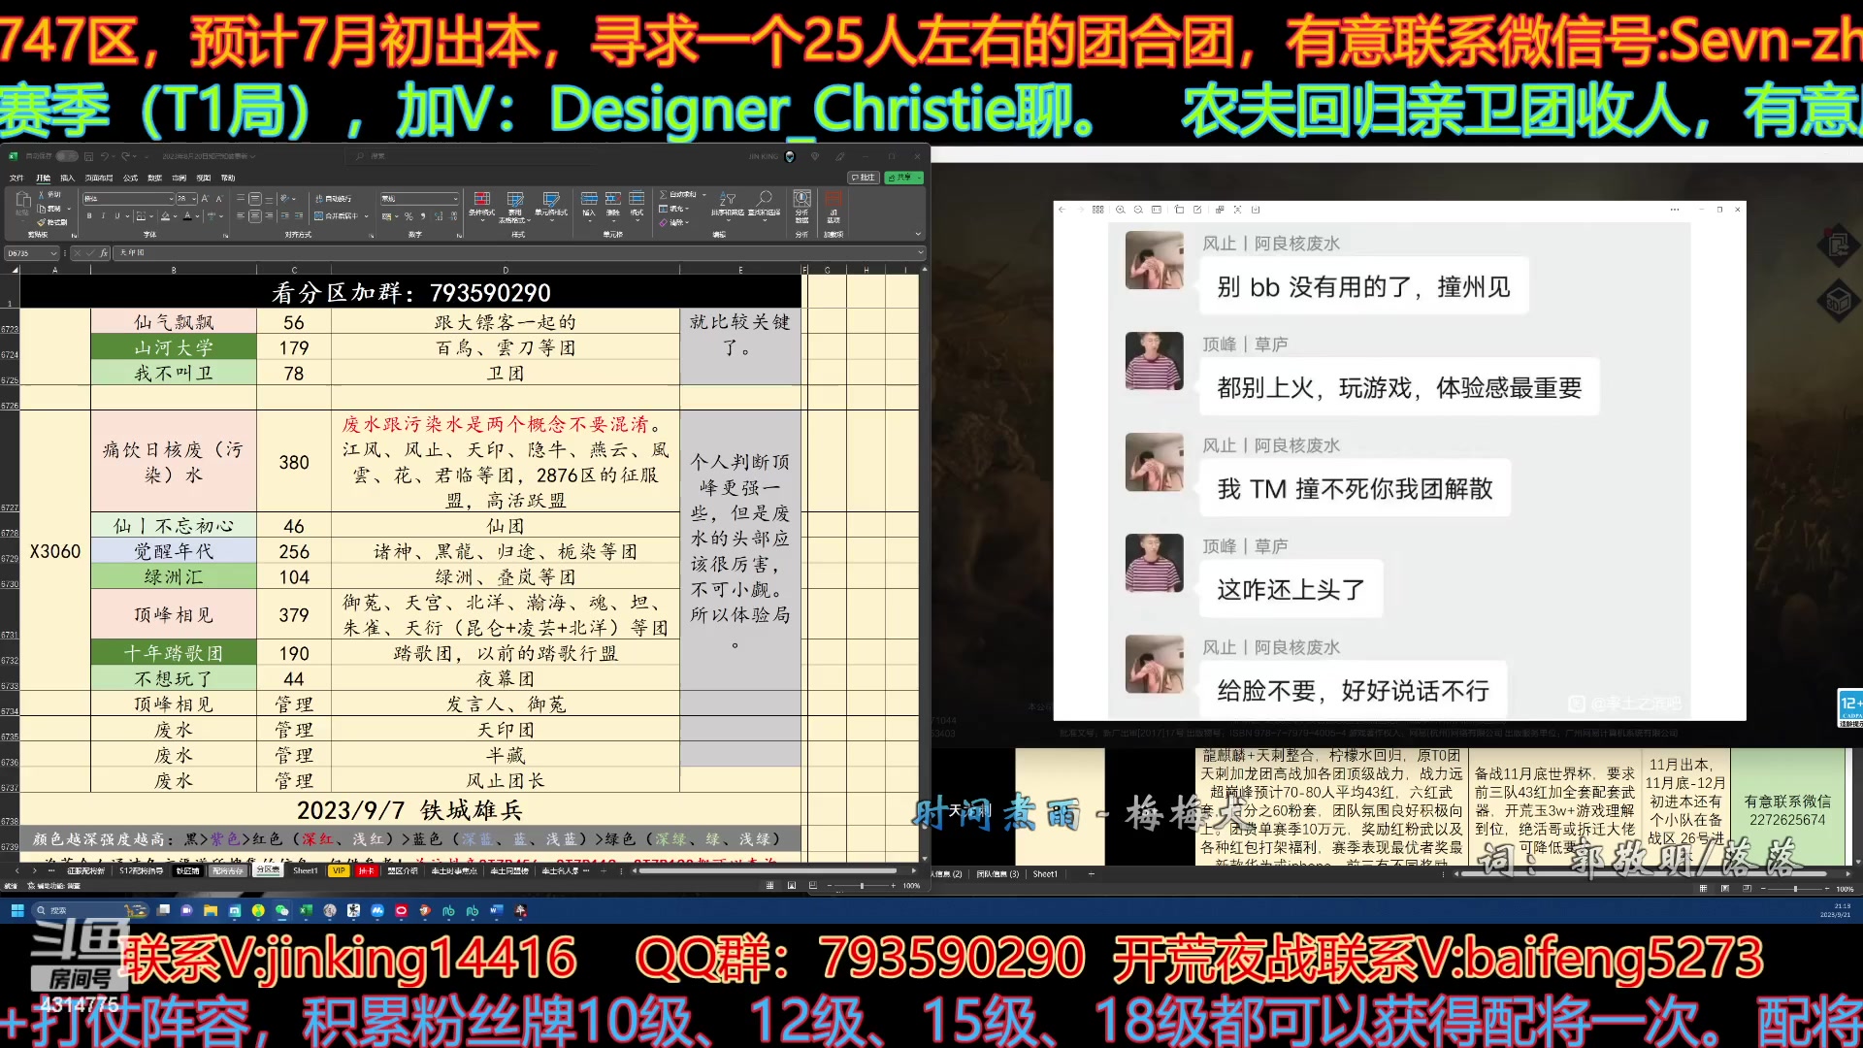Select the VIP sheet tab
This screenshot has height=1048, width=1863.
click(339, 870)
